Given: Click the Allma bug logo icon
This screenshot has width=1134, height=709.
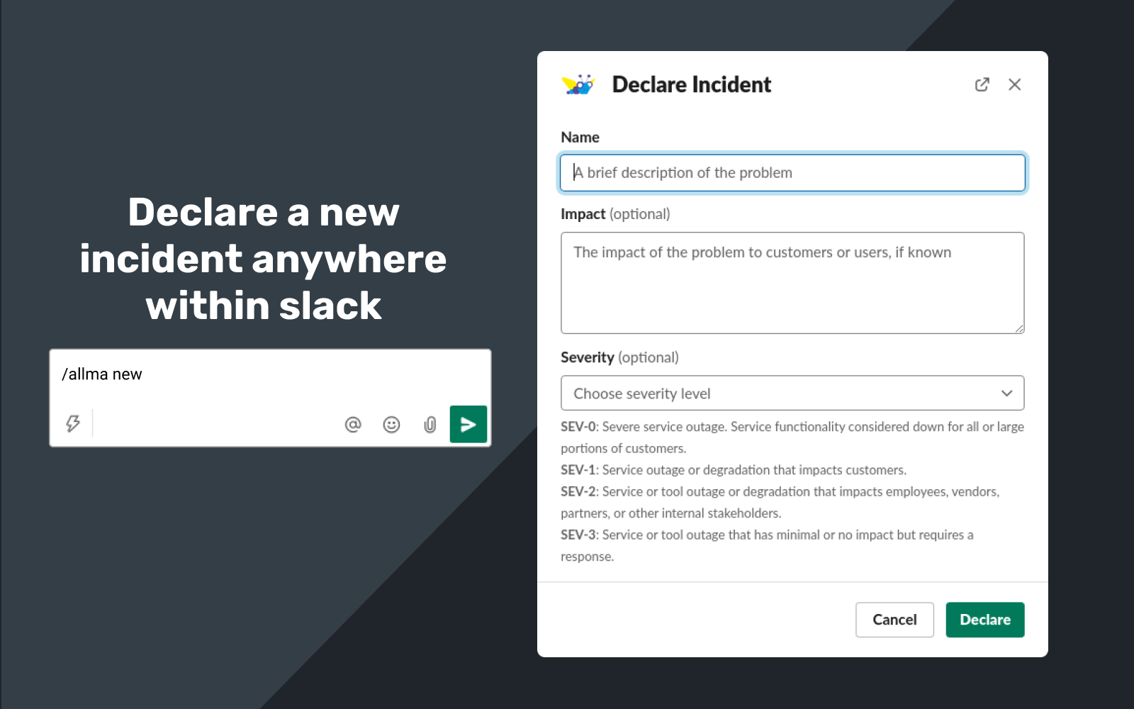Looking at the screenshot, I should 578,84.
